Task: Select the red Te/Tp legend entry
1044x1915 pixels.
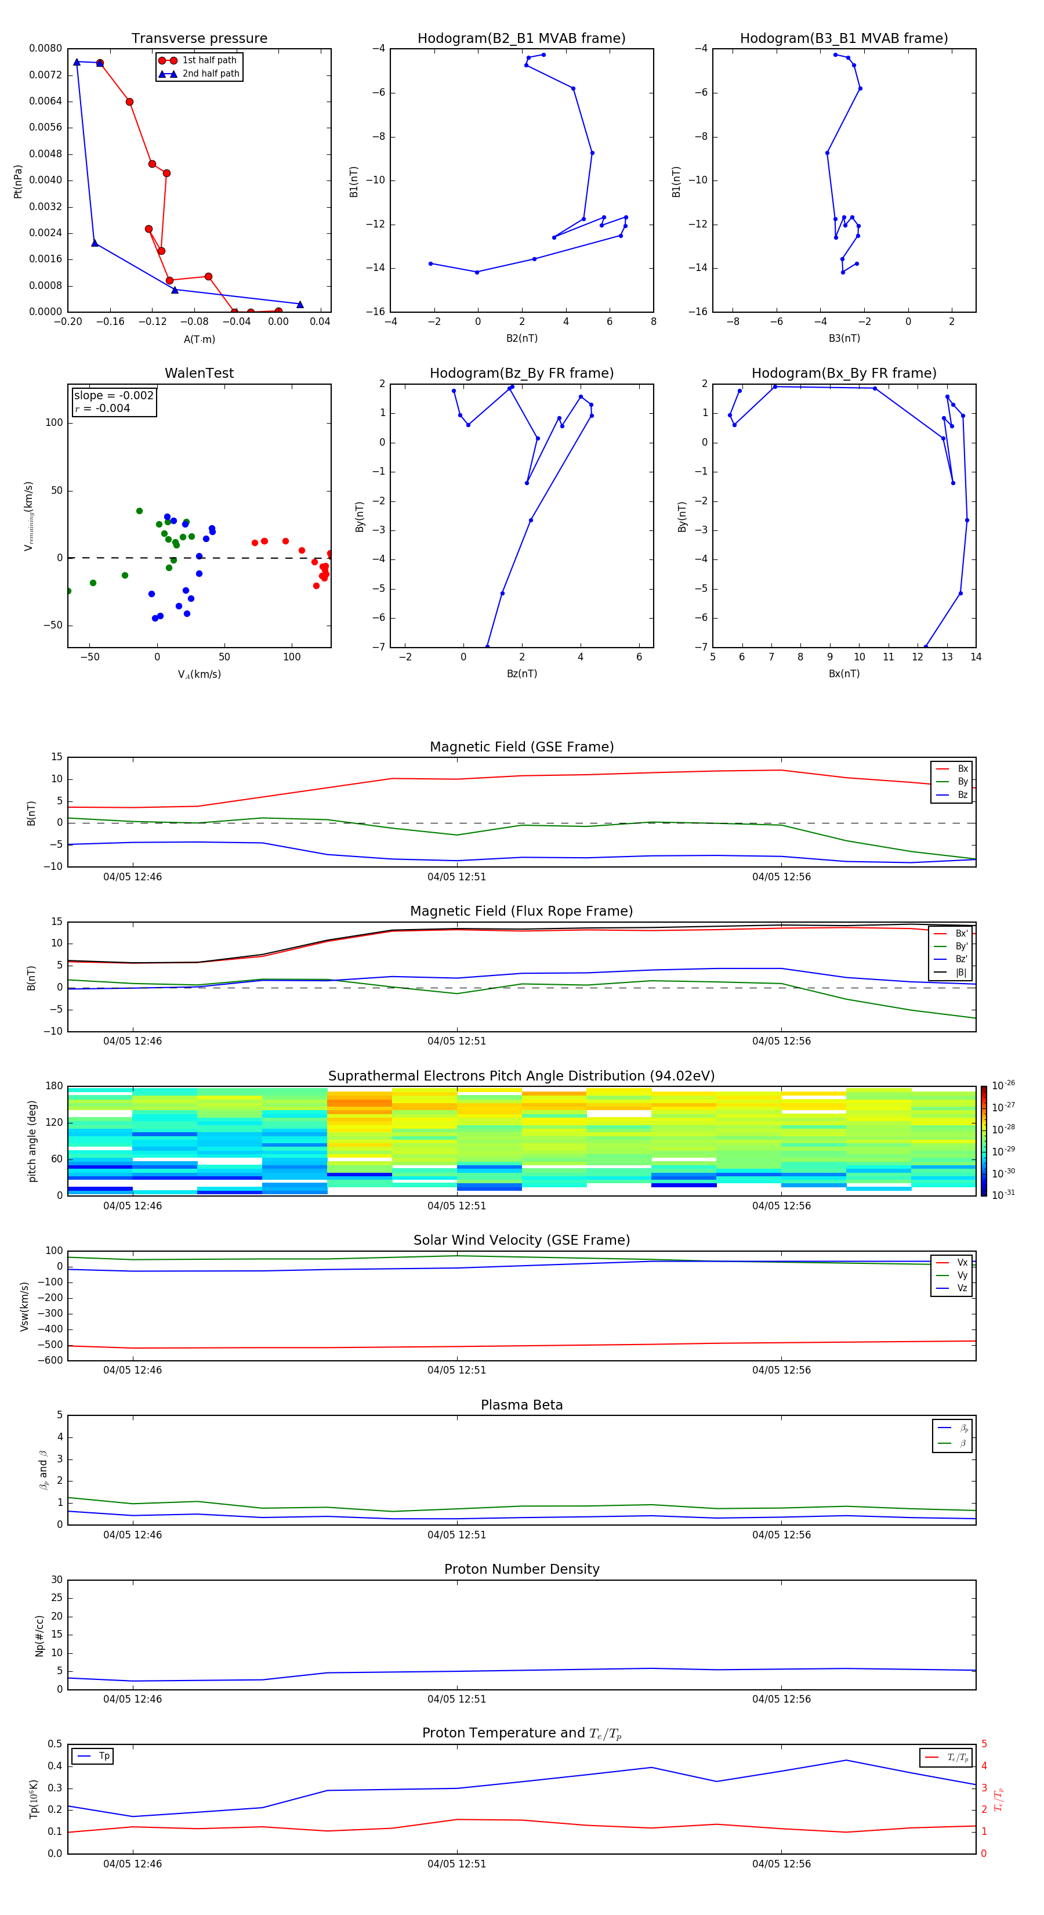Action: click(946, 1757)
